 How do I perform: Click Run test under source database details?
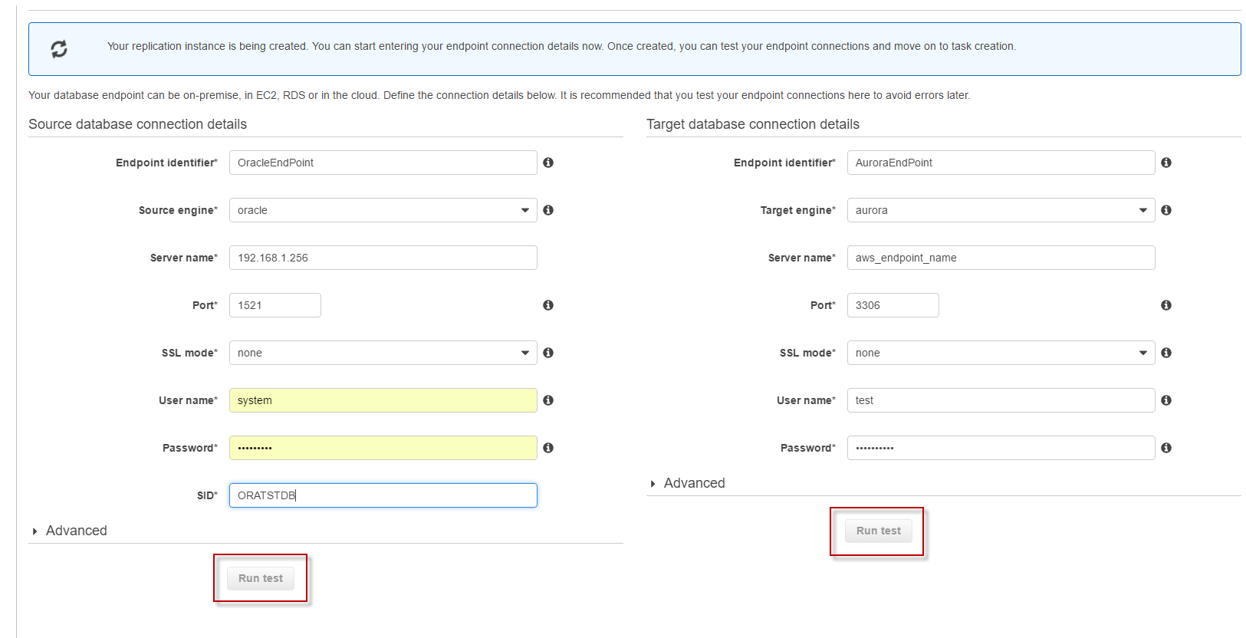click(261, 578)
